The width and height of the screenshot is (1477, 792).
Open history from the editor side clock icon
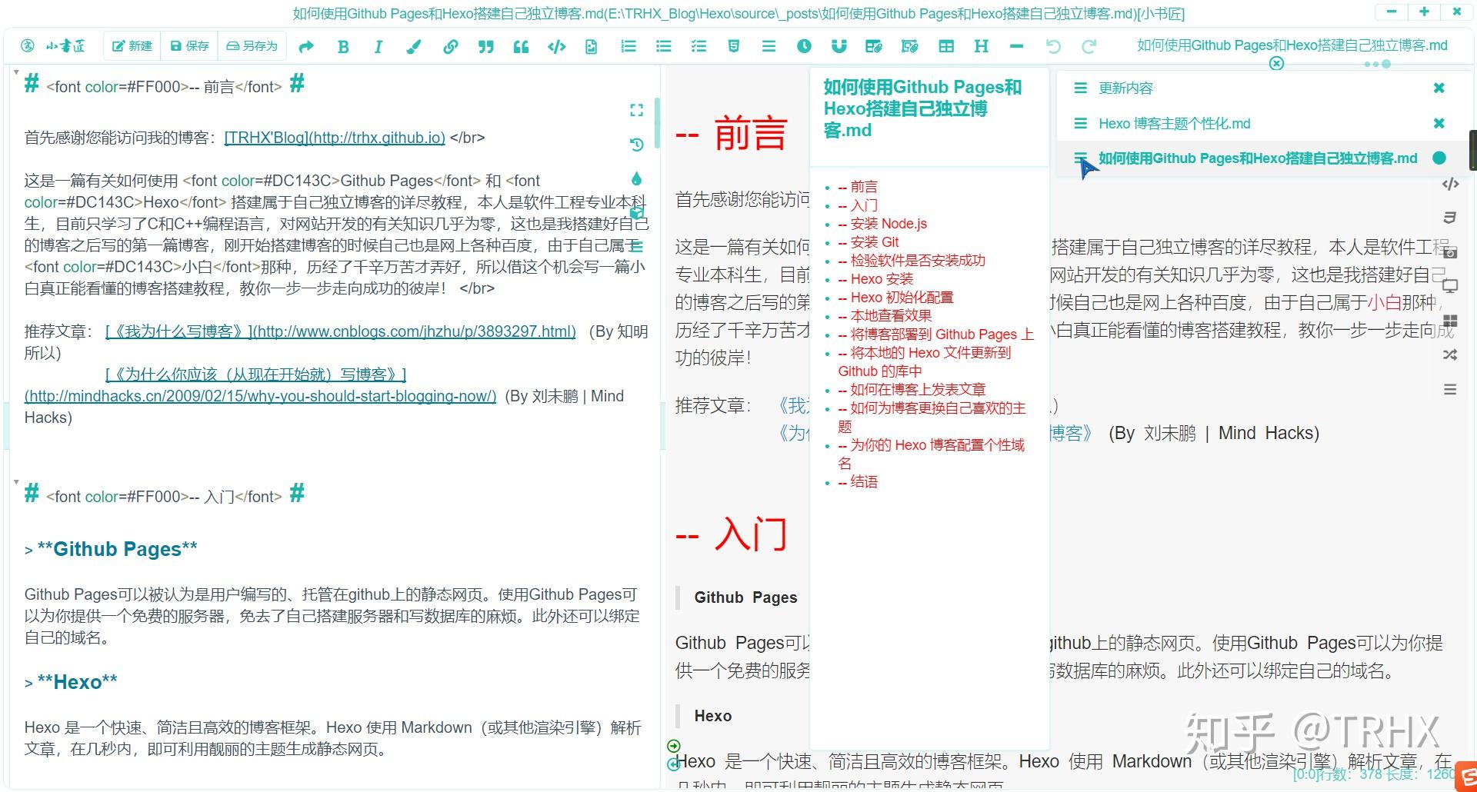point(636,145)
